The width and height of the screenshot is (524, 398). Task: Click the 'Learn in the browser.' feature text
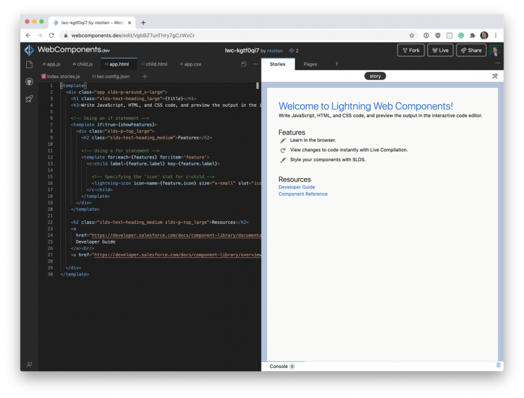[x=313, y=140]
